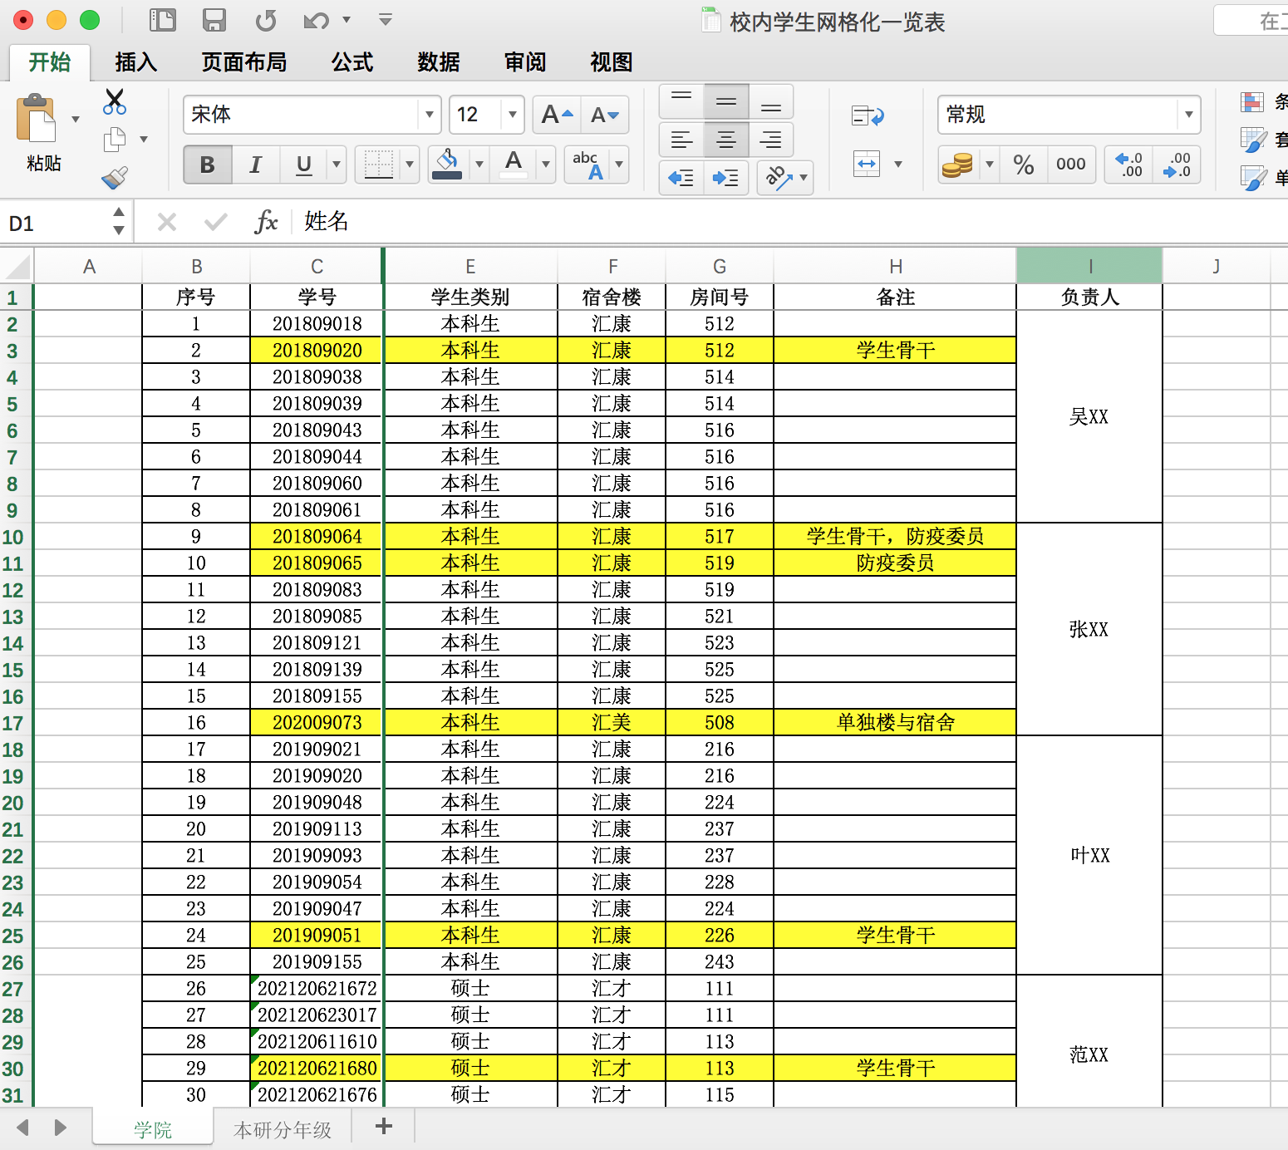Select the format painter tool
This screenshot has width=1288, height=1150.
click(x=114, y=179)
